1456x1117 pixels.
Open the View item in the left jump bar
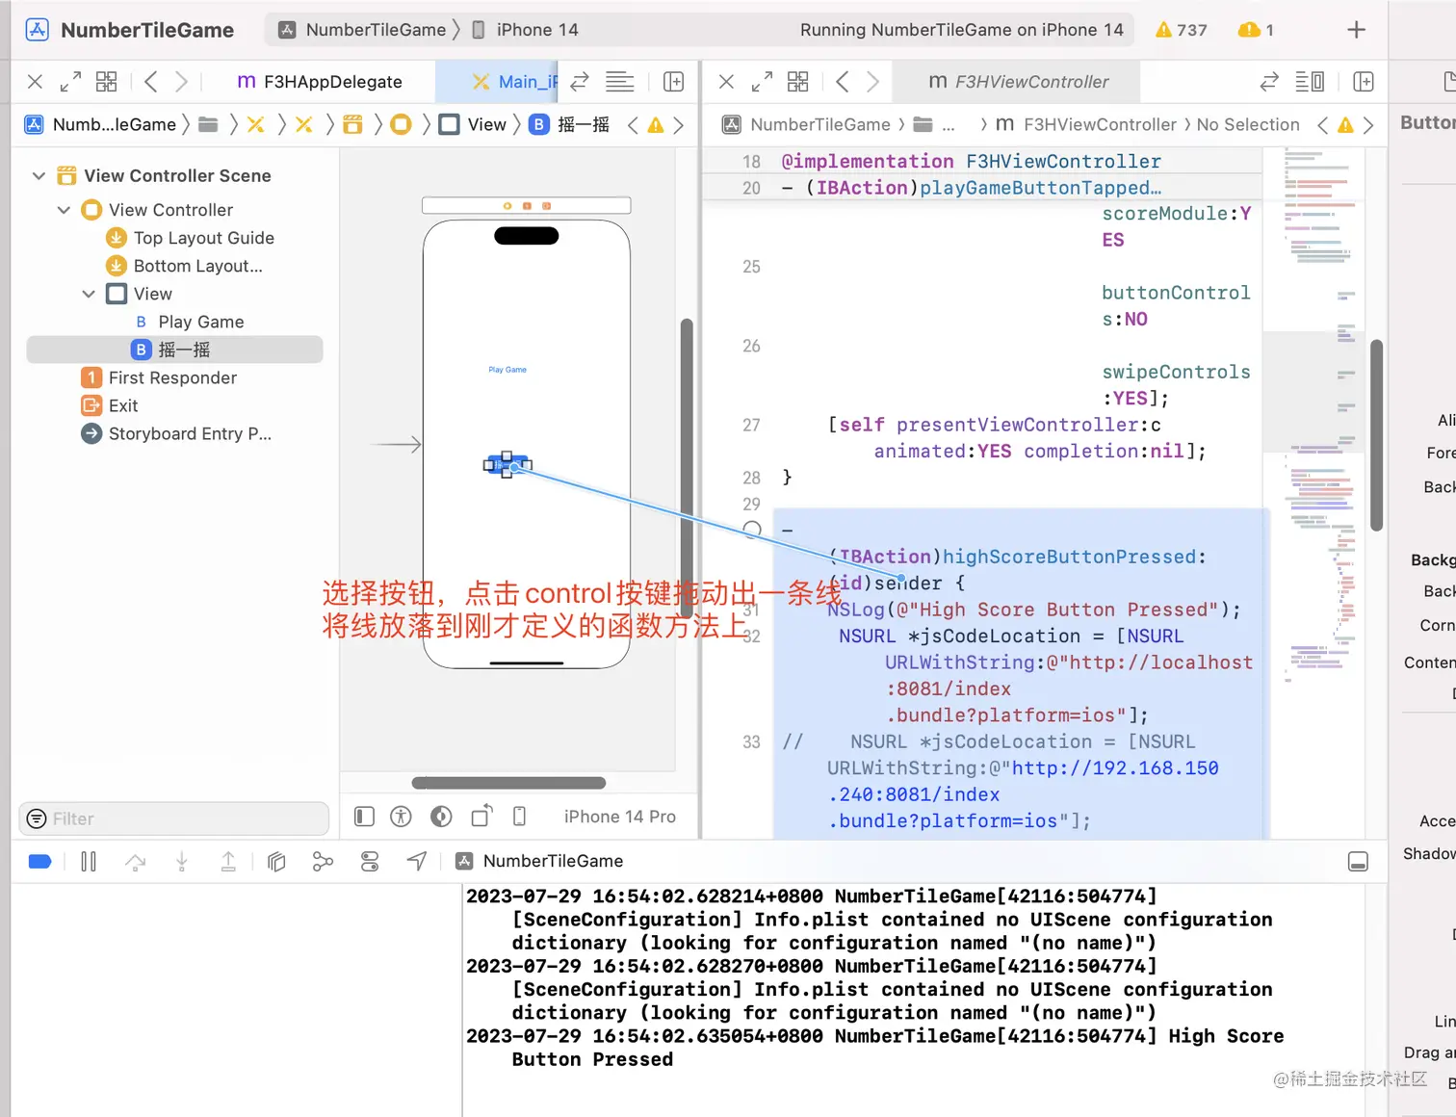point(473,124)
